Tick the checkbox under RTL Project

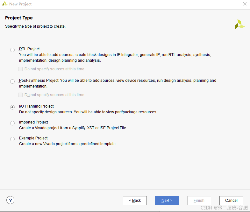point(20,69)
